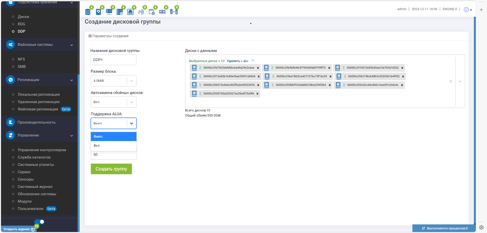Click the RAM memory module icon

pyautogui.click(x=162, y=12)
